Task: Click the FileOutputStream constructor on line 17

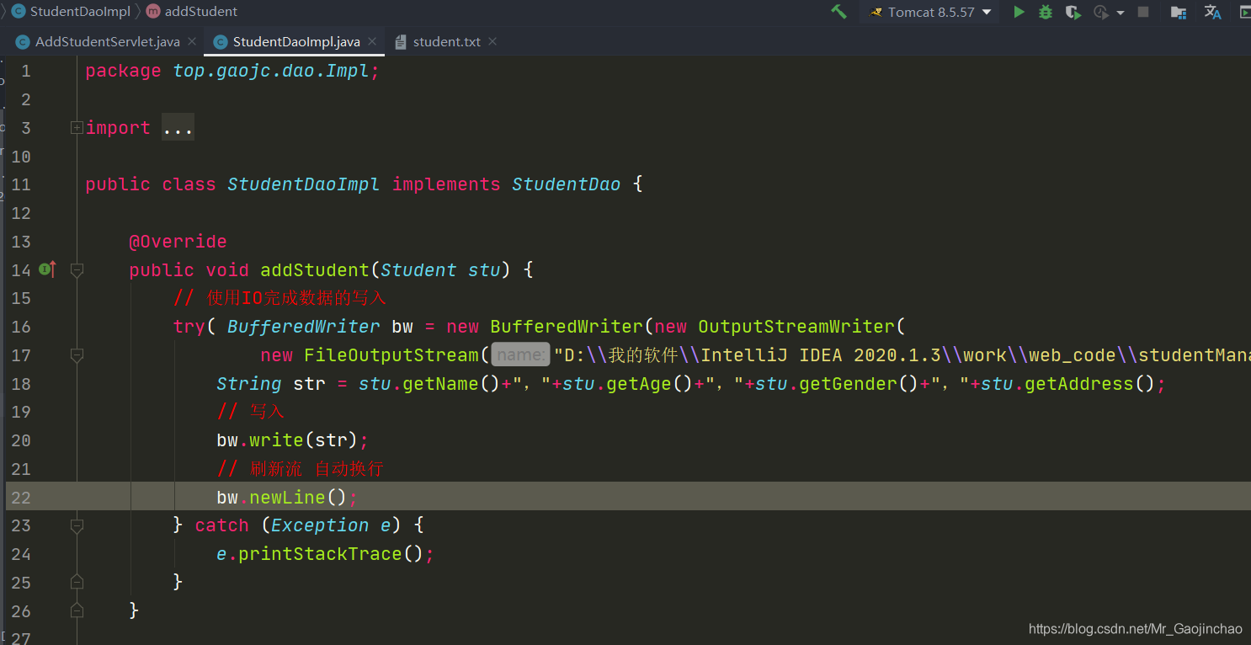Action: (x=391, y=355)
